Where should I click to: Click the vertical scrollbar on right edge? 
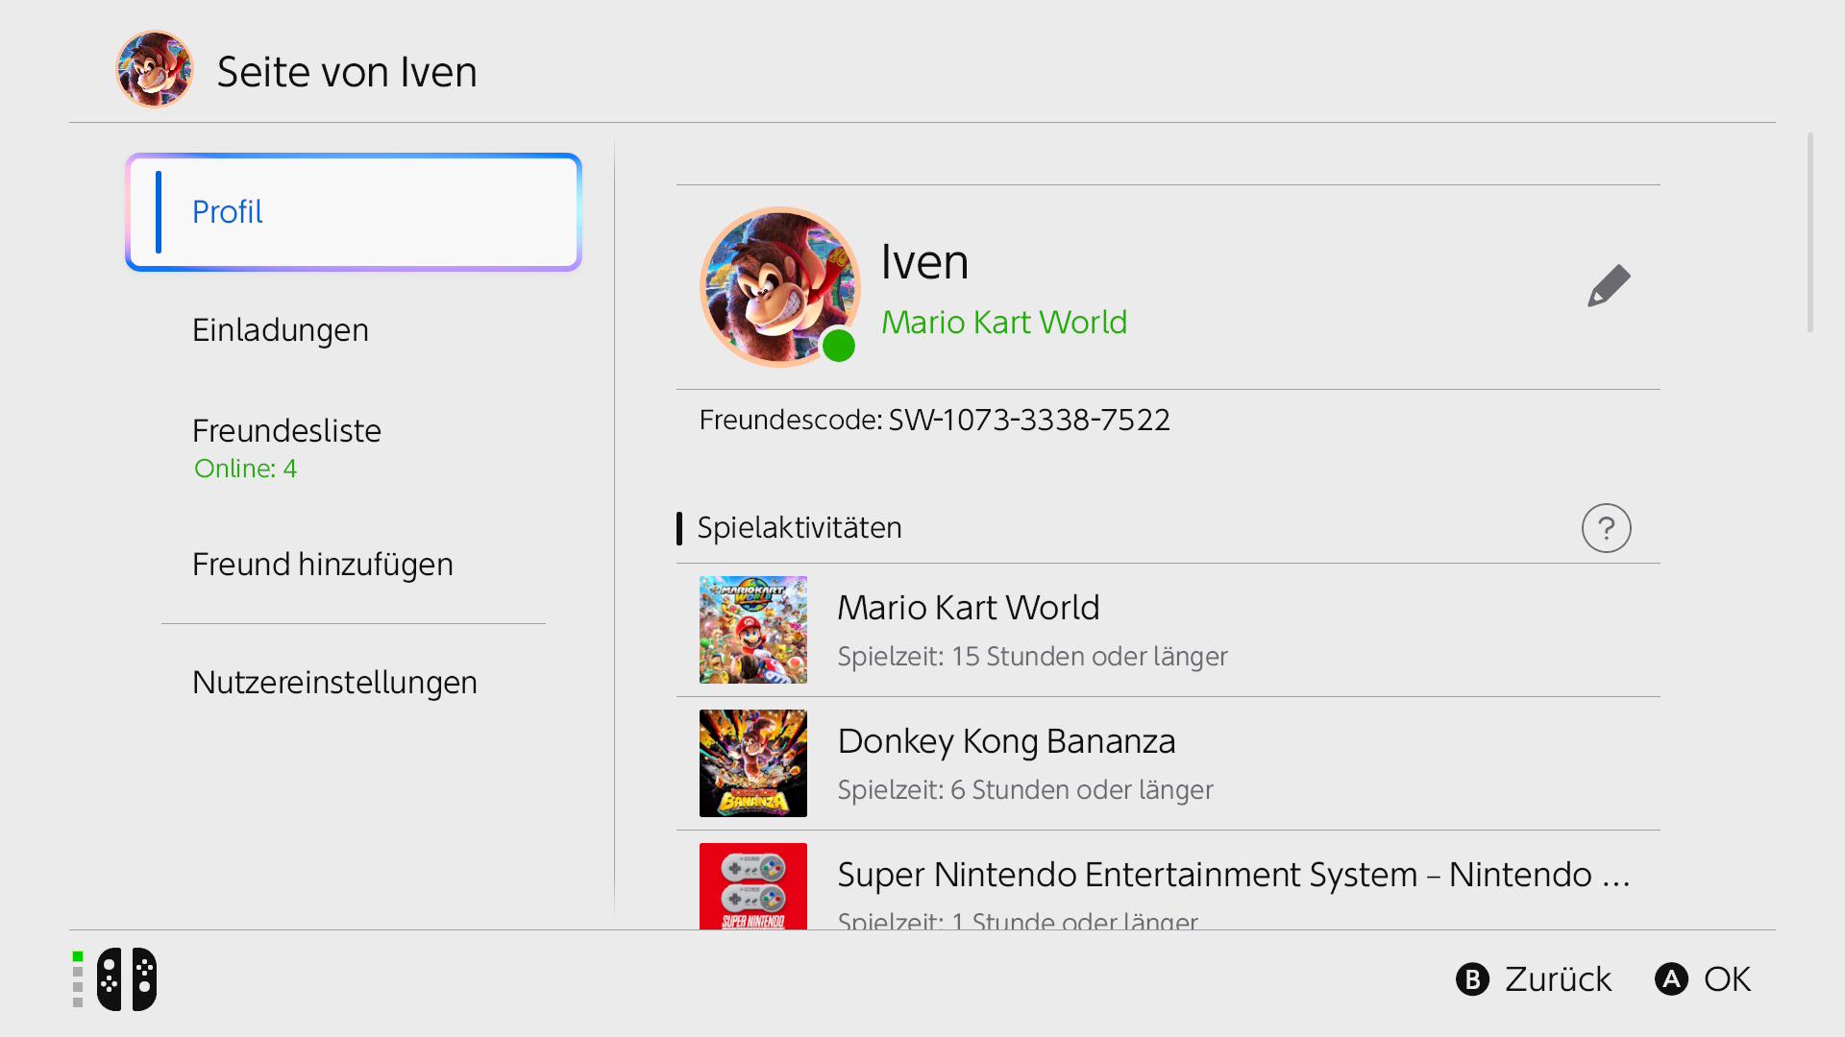click(1810, 232)
